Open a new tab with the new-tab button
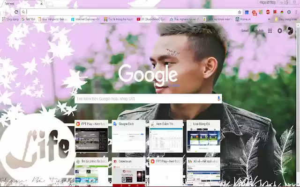Image resolution: width=300 pixels, height=187 pixels. [49, 4]
